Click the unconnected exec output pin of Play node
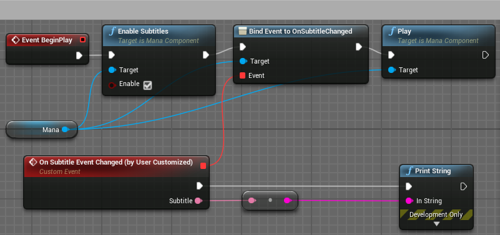 tap(486, 55)
